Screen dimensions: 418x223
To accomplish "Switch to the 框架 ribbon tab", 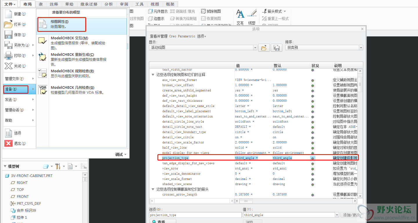I will (x=170, y=4).
